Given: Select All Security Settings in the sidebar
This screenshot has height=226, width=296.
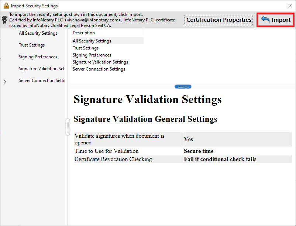Looking at the screenshot, I should coord(38,33).
